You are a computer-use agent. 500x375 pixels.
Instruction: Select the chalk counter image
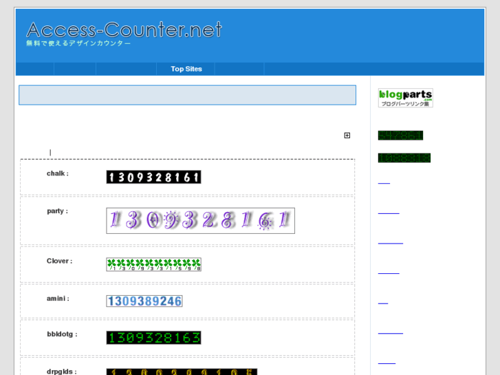click(x=153, y=177)
